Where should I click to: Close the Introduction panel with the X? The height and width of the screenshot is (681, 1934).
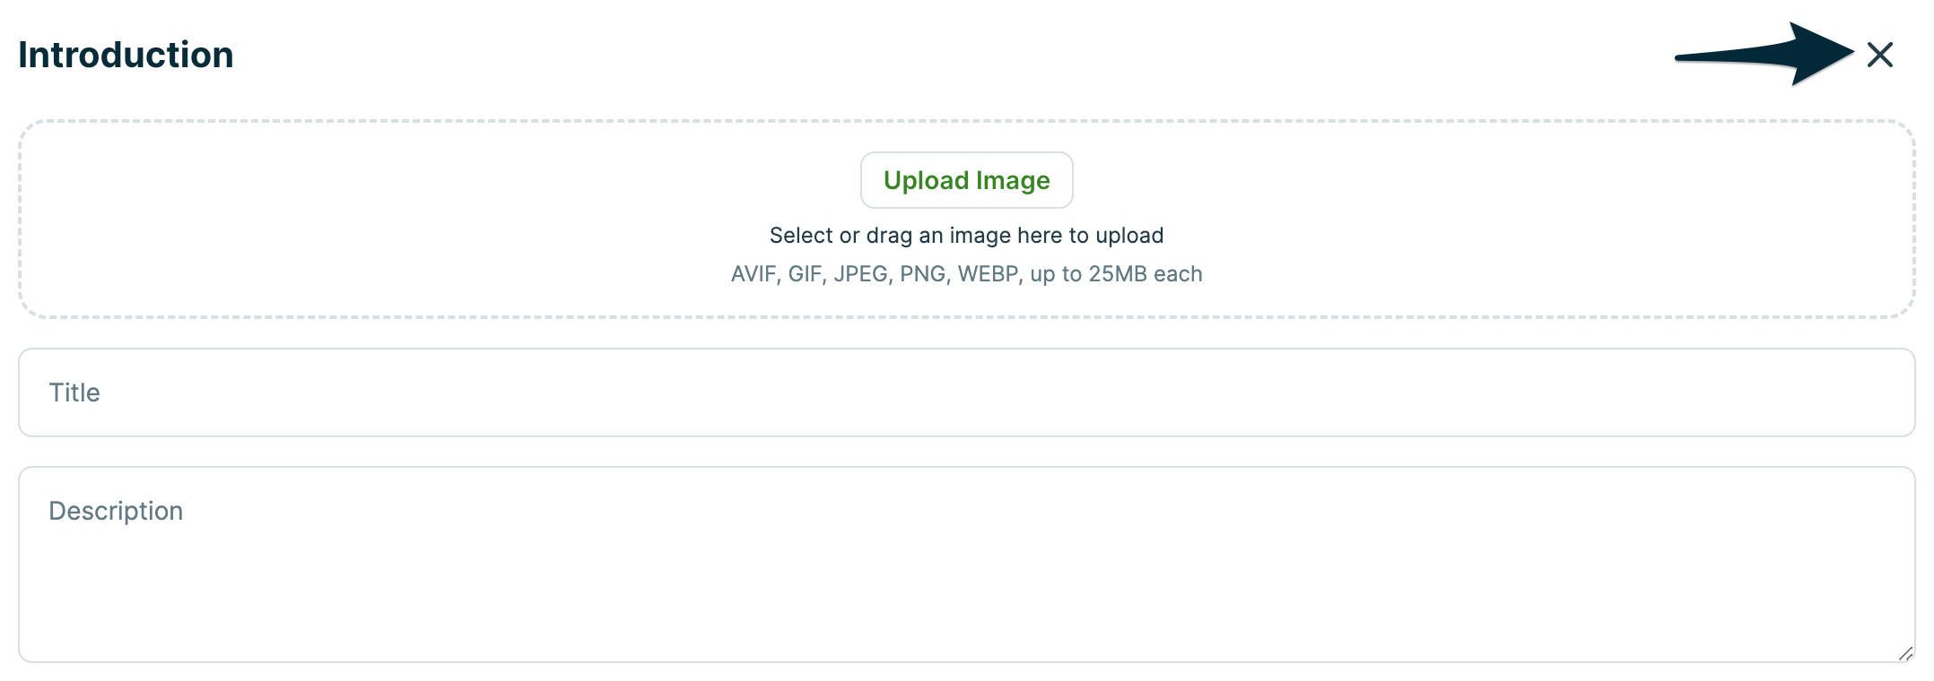1879,55
